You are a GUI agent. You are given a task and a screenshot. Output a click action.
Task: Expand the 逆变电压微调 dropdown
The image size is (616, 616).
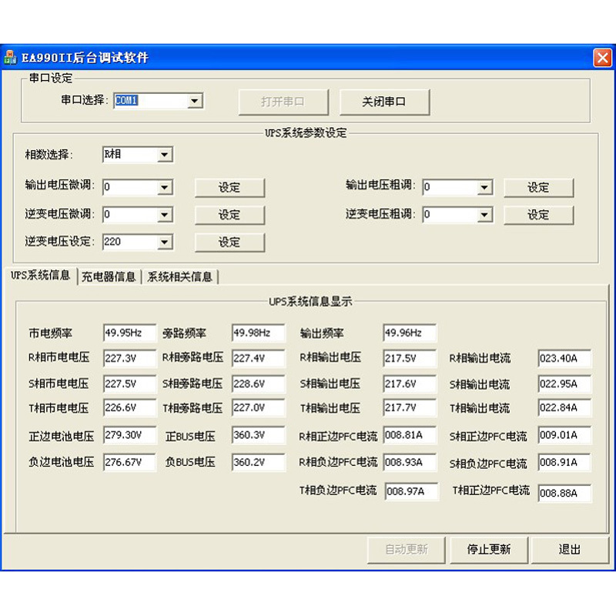click(x=165, y=215)
